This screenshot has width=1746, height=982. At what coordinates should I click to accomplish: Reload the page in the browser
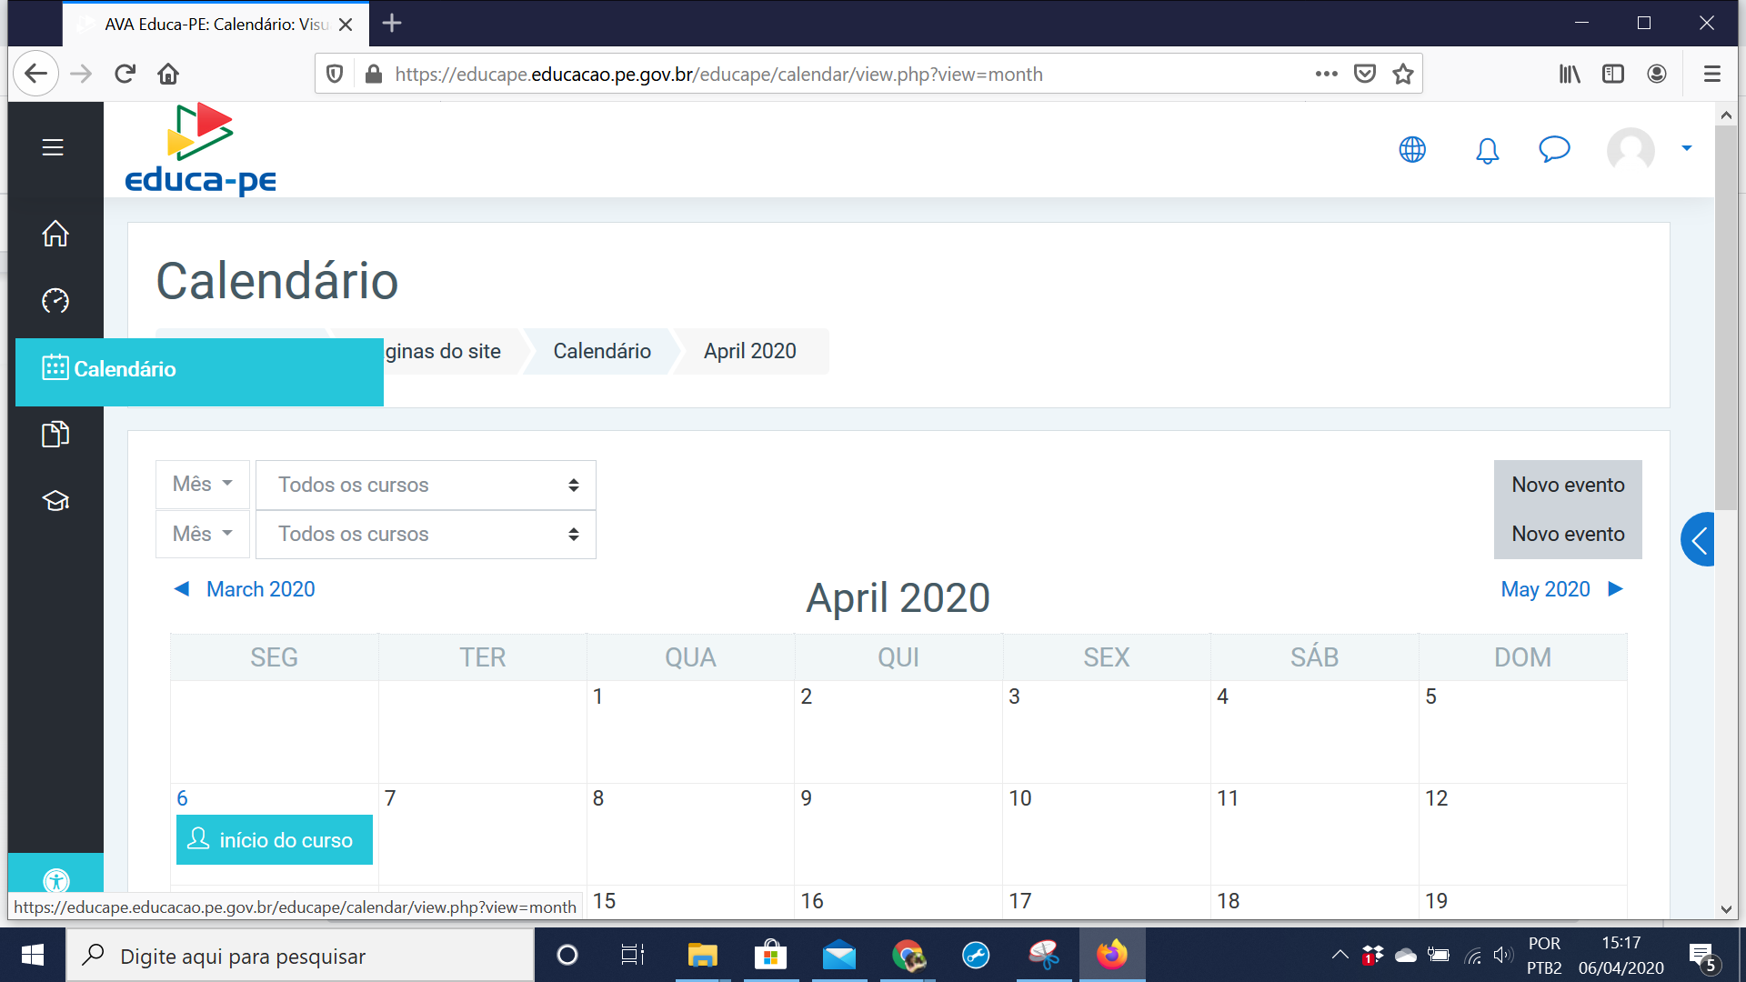click(x=125, y=74)
